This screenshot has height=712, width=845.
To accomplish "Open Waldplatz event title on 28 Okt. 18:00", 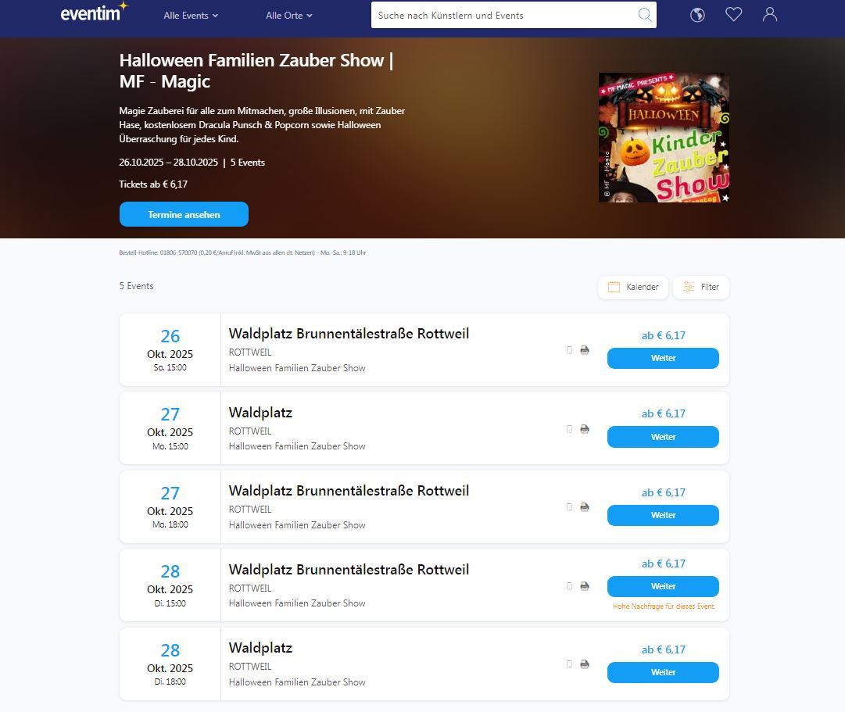I will [260, 648].
